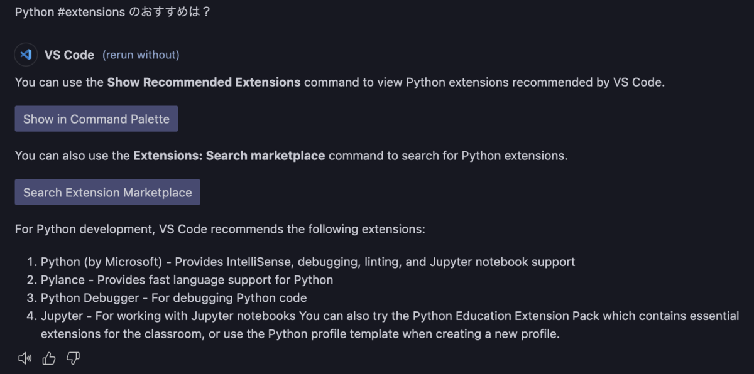Click the read aloud speaker icon
The image size is (754, 374).
click(x=25, y=358)
